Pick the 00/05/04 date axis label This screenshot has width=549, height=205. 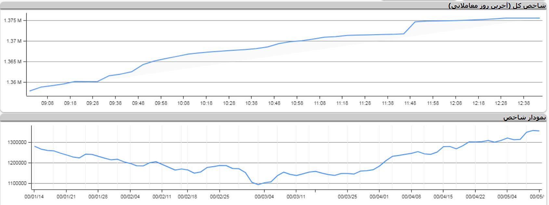point(507,197)
